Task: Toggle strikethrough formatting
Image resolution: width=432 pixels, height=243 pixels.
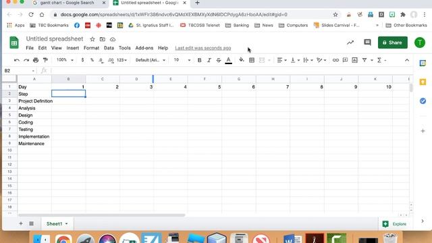Action: point(219,60)
